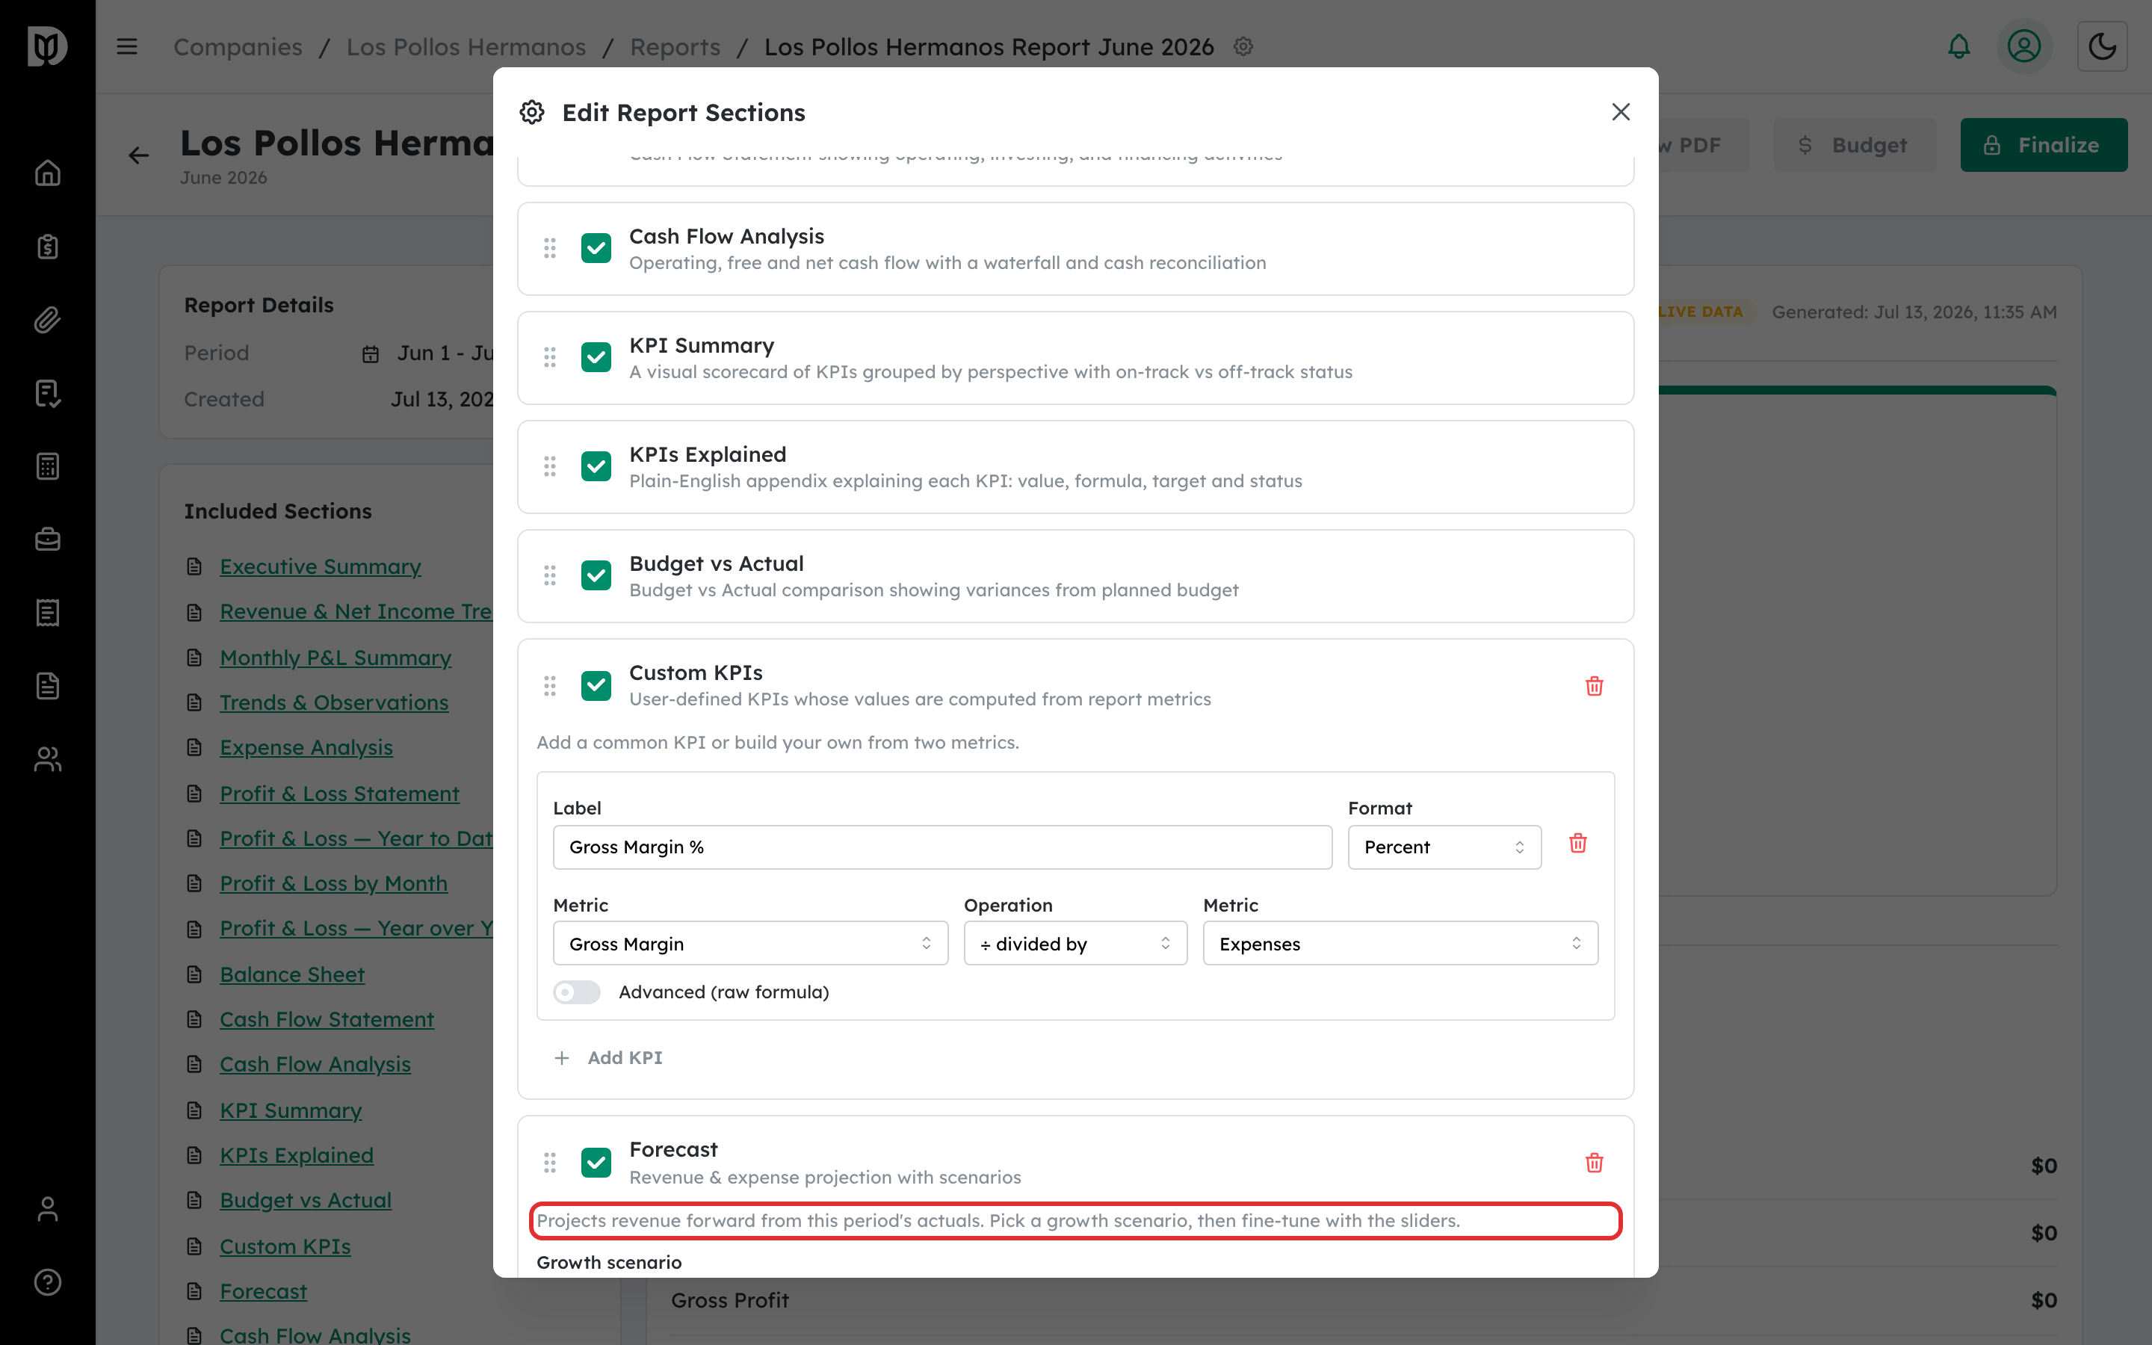Open the briefcase sidebar icon

[x=47, y=539]
